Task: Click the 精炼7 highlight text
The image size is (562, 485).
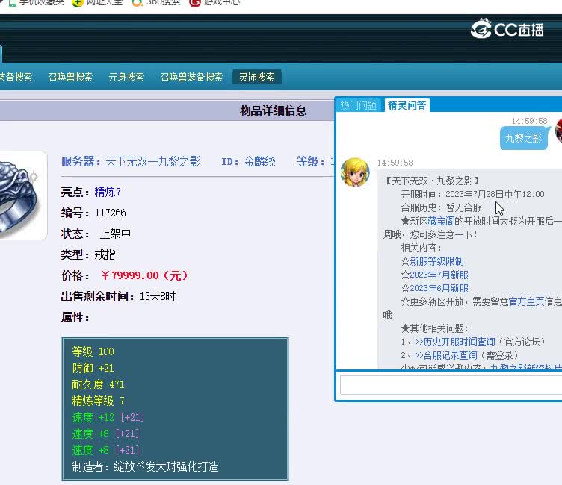Action: (108, 193)
